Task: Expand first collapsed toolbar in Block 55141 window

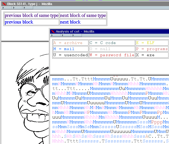Action: 6,8
